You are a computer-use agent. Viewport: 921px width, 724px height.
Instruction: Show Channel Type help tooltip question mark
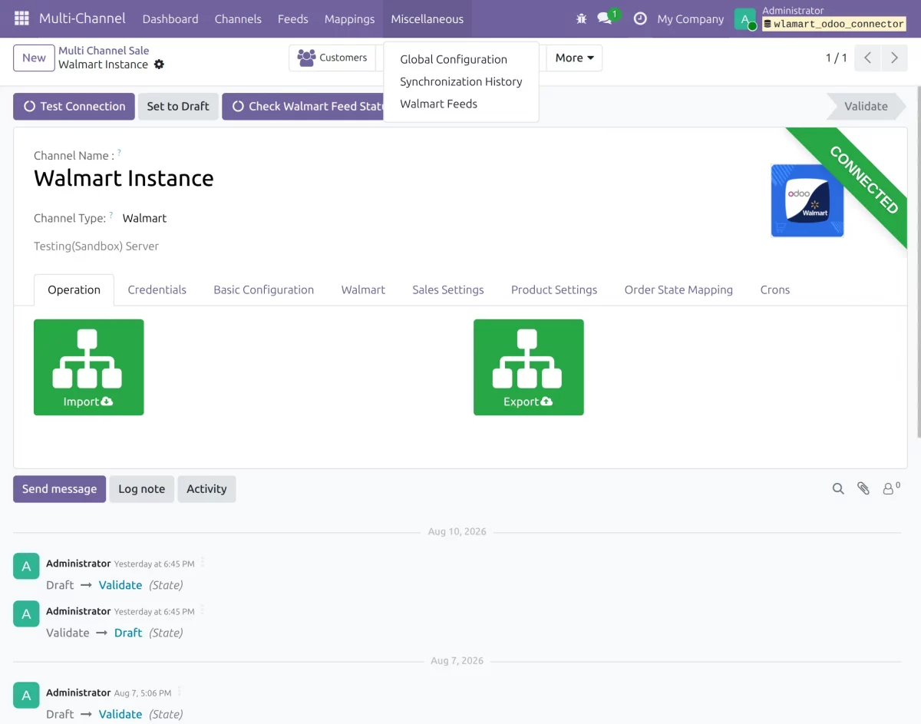pos(111,216)
